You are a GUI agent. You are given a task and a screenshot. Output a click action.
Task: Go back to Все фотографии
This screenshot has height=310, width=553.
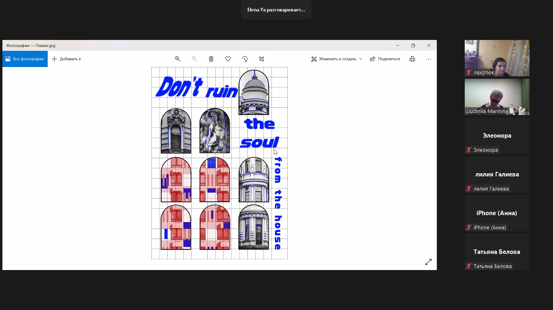click(25, 59)
